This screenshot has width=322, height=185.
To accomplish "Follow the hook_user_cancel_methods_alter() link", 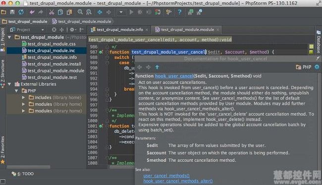I will (178, 181).
